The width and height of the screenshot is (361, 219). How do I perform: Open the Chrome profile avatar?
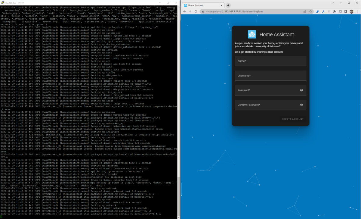tap(351, 11)
